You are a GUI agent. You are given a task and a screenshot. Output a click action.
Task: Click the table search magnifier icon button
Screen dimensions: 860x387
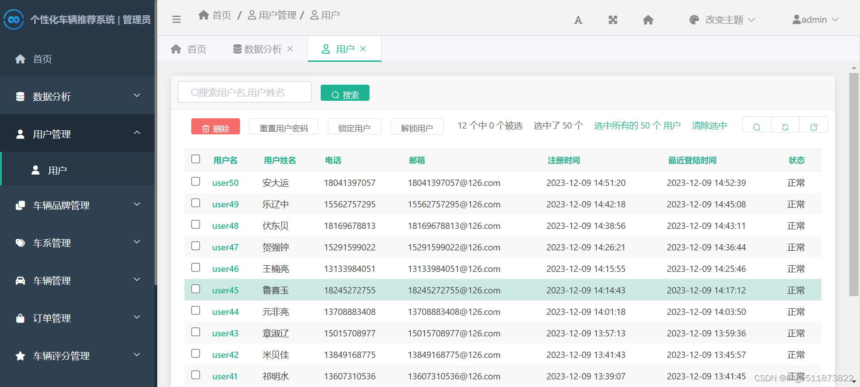click(757, 125)
